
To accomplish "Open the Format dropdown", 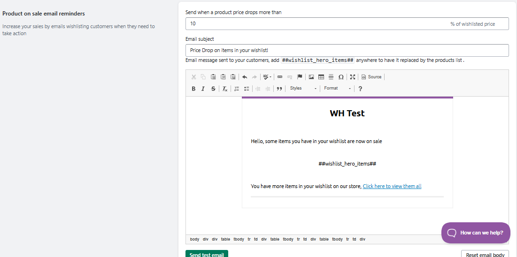I will tap(337, 88).
